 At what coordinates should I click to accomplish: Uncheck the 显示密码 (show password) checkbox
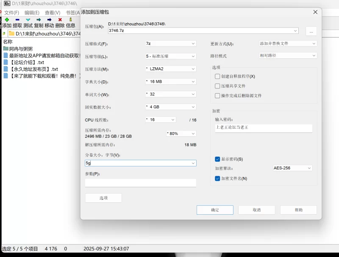click(x=217, y=159)
